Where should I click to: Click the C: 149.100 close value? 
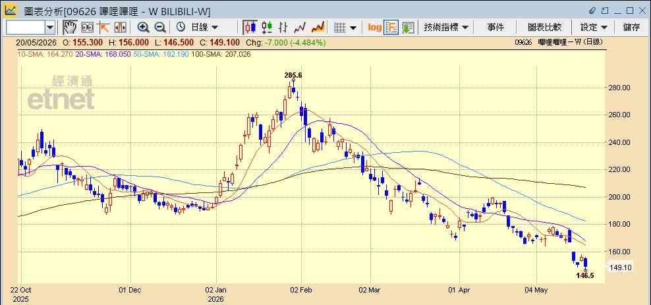point(219,42)
